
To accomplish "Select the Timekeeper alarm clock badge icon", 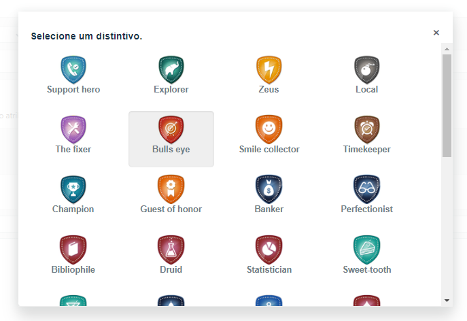I will (366, 129).
